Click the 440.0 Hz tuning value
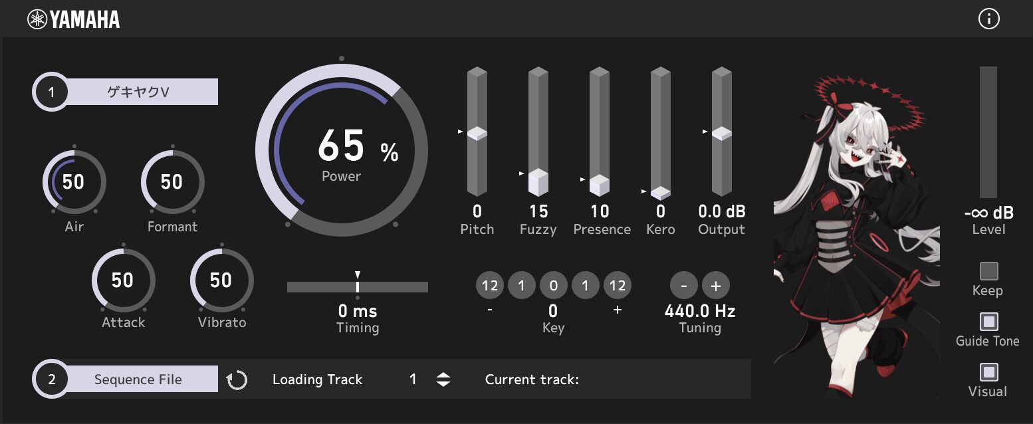The image size is (1033, 424). point(700,311)
